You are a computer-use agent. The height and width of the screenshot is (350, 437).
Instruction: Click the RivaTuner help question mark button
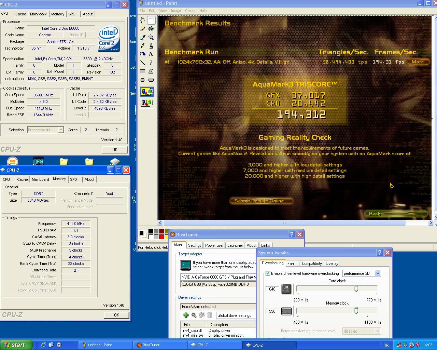(x=291, y=234)
